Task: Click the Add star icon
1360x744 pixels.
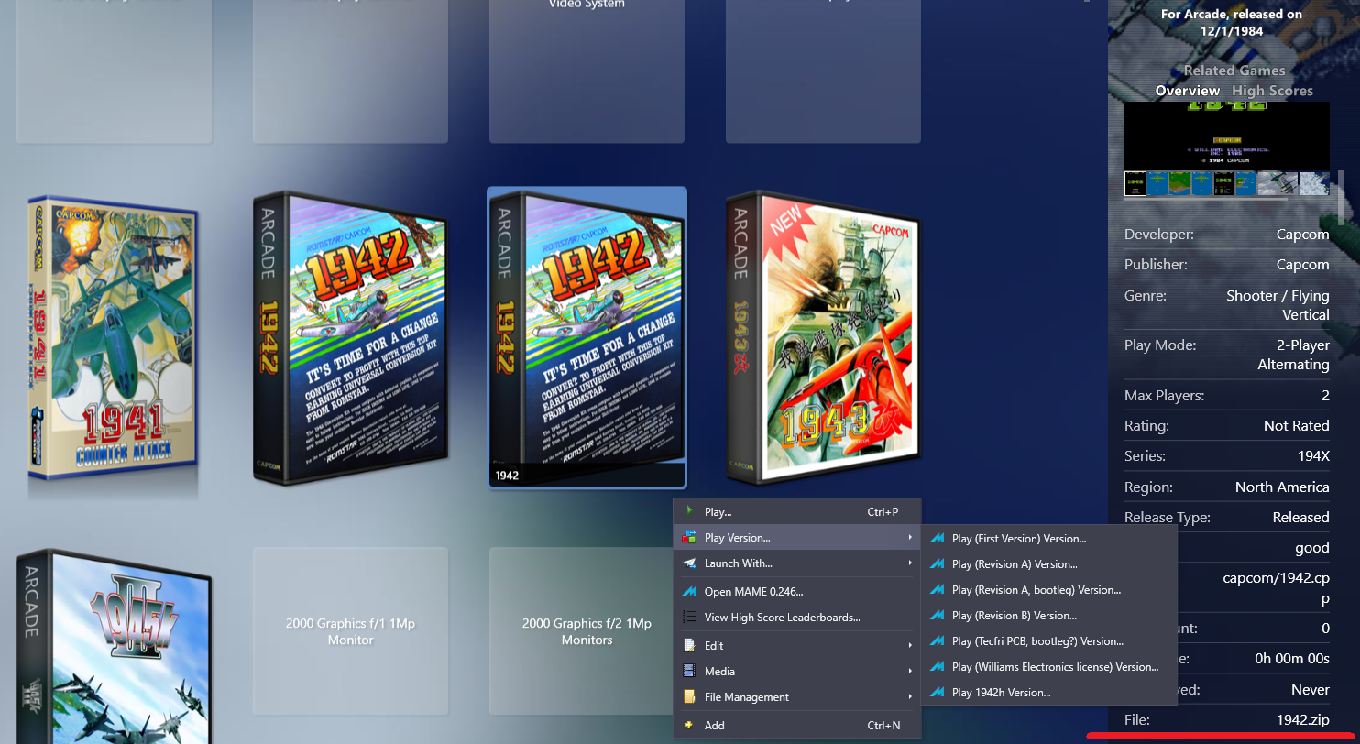Action: click(689, 725)
